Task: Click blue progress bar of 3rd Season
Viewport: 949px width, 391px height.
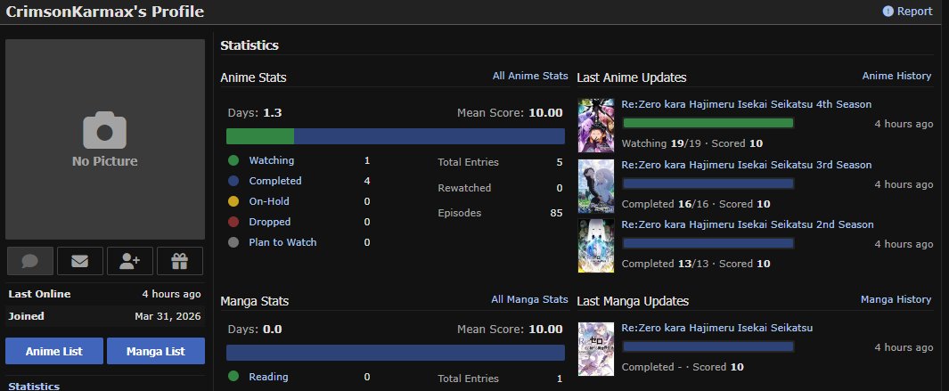Action: coord(708,183)
